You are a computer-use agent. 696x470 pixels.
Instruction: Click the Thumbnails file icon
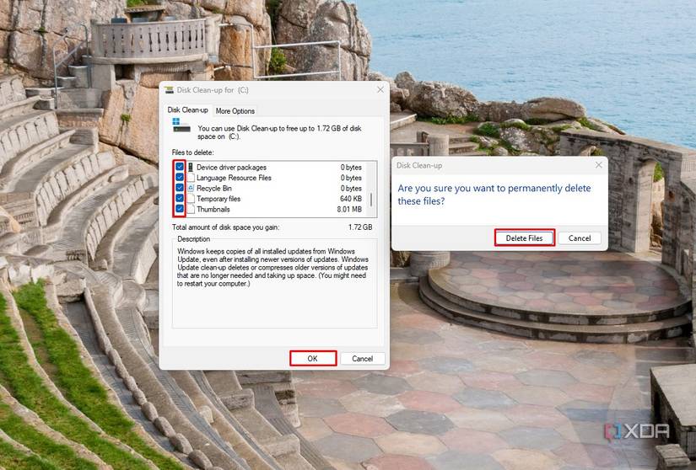(191, 209)
